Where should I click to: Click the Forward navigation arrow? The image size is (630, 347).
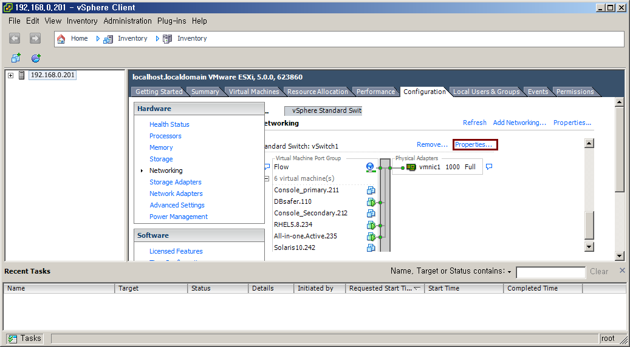pos(35,38)
